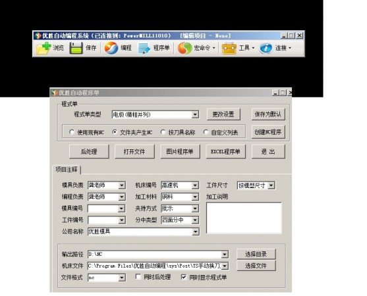This screenshot has width=367, height=296.
Task: Click the 图片程序单 button
Action: 180,151
